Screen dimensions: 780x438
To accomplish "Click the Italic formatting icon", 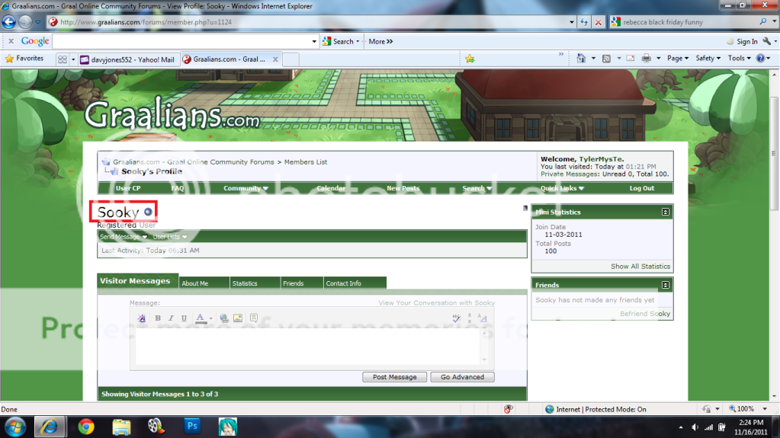I will coord(171,318).
